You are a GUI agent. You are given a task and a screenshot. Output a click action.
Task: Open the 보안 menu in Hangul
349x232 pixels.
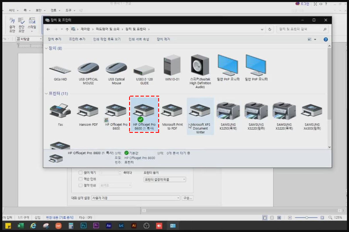(38, 10)
